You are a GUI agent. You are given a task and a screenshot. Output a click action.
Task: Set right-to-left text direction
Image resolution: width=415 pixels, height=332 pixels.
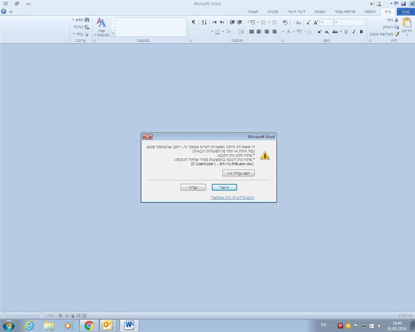coord(222,22)
